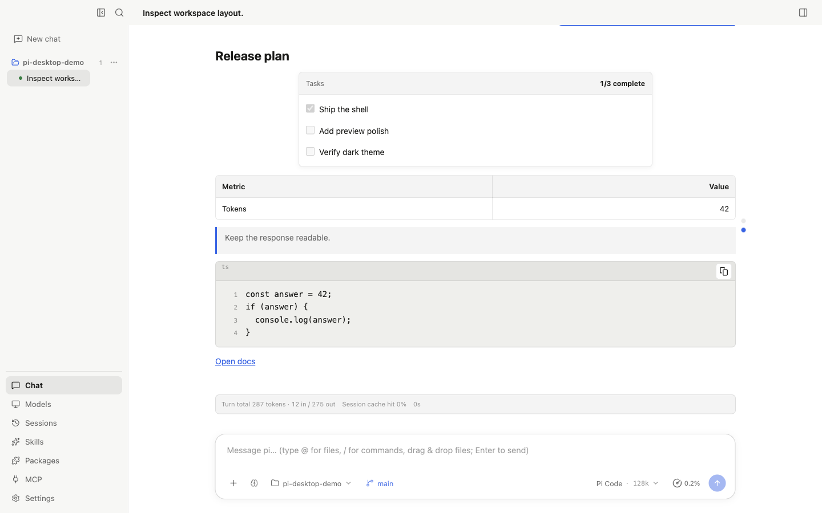Open the Skills section
The width and height of the screenshot is (822, 513).
(x=64, y=442)
